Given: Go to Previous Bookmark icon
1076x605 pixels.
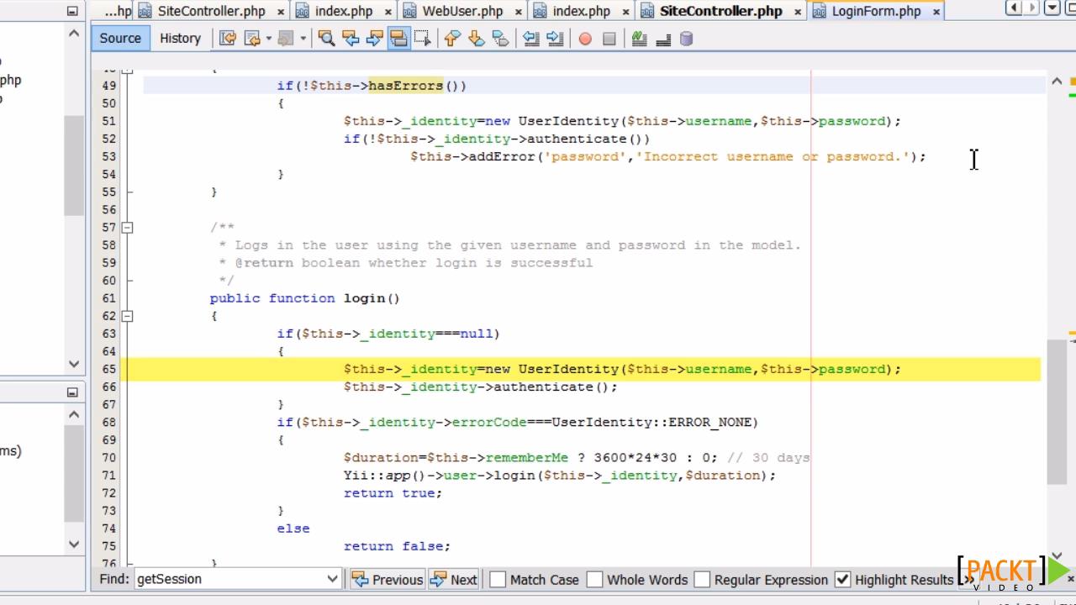Looking at the screenshot, I should click(x=452, y=39).
